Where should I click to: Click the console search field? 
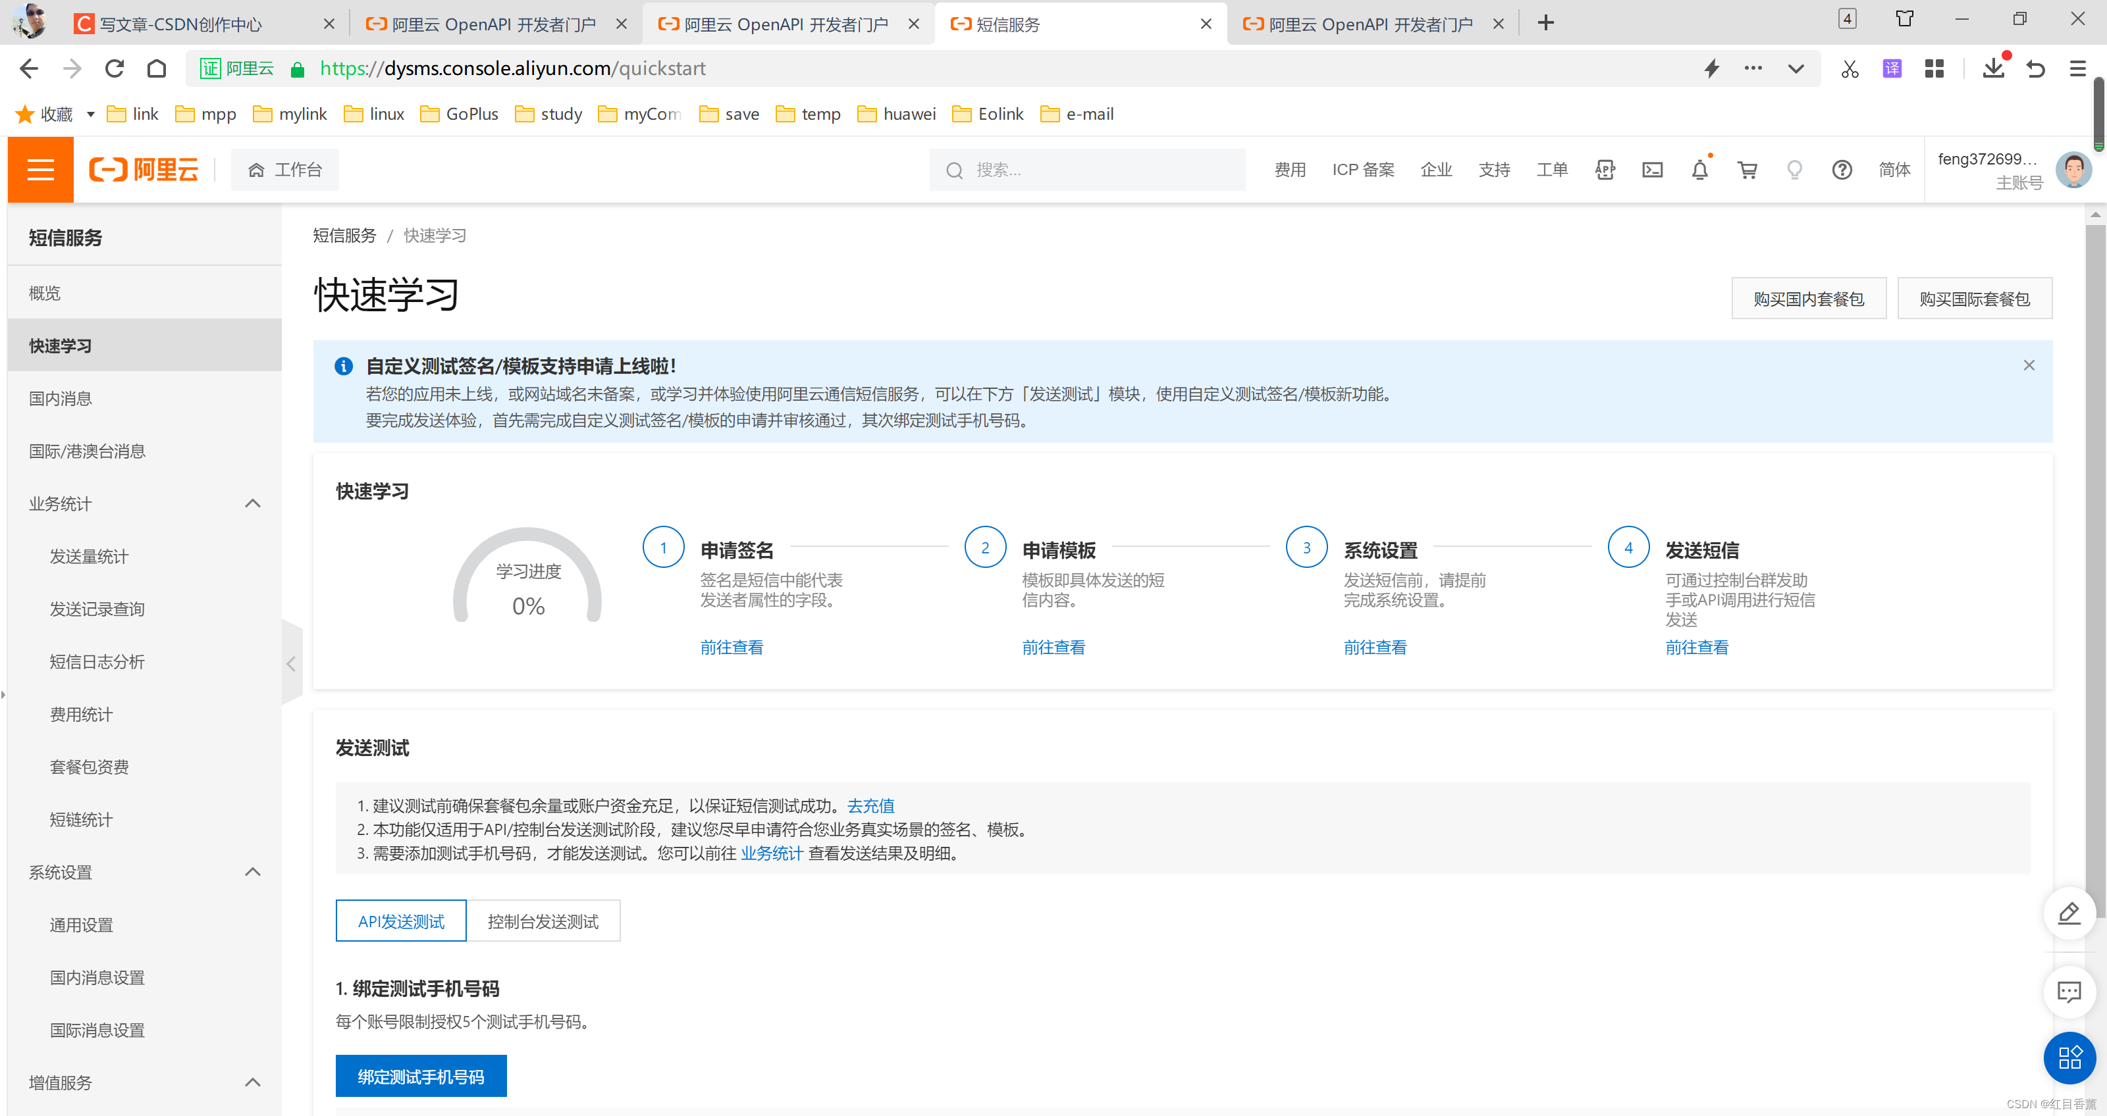[x=1087, y=169]
